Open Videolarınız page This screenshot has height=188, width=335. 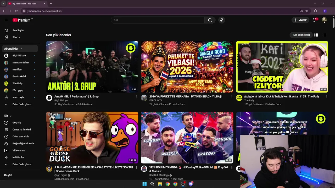click(x=20, y=150)
